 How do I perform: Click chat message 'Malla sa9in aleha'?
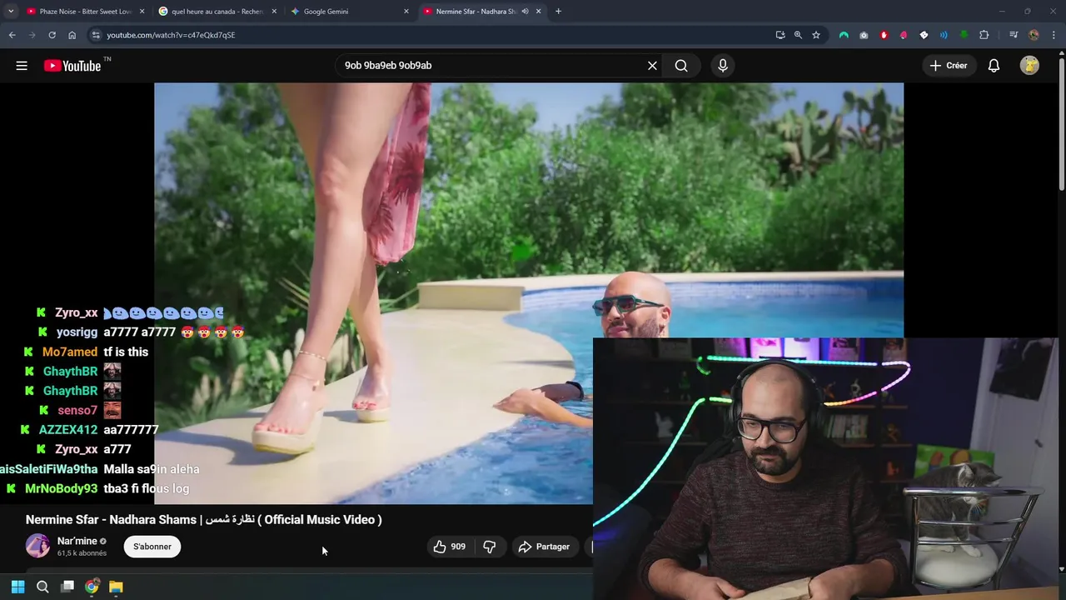[x=152, y=469]
